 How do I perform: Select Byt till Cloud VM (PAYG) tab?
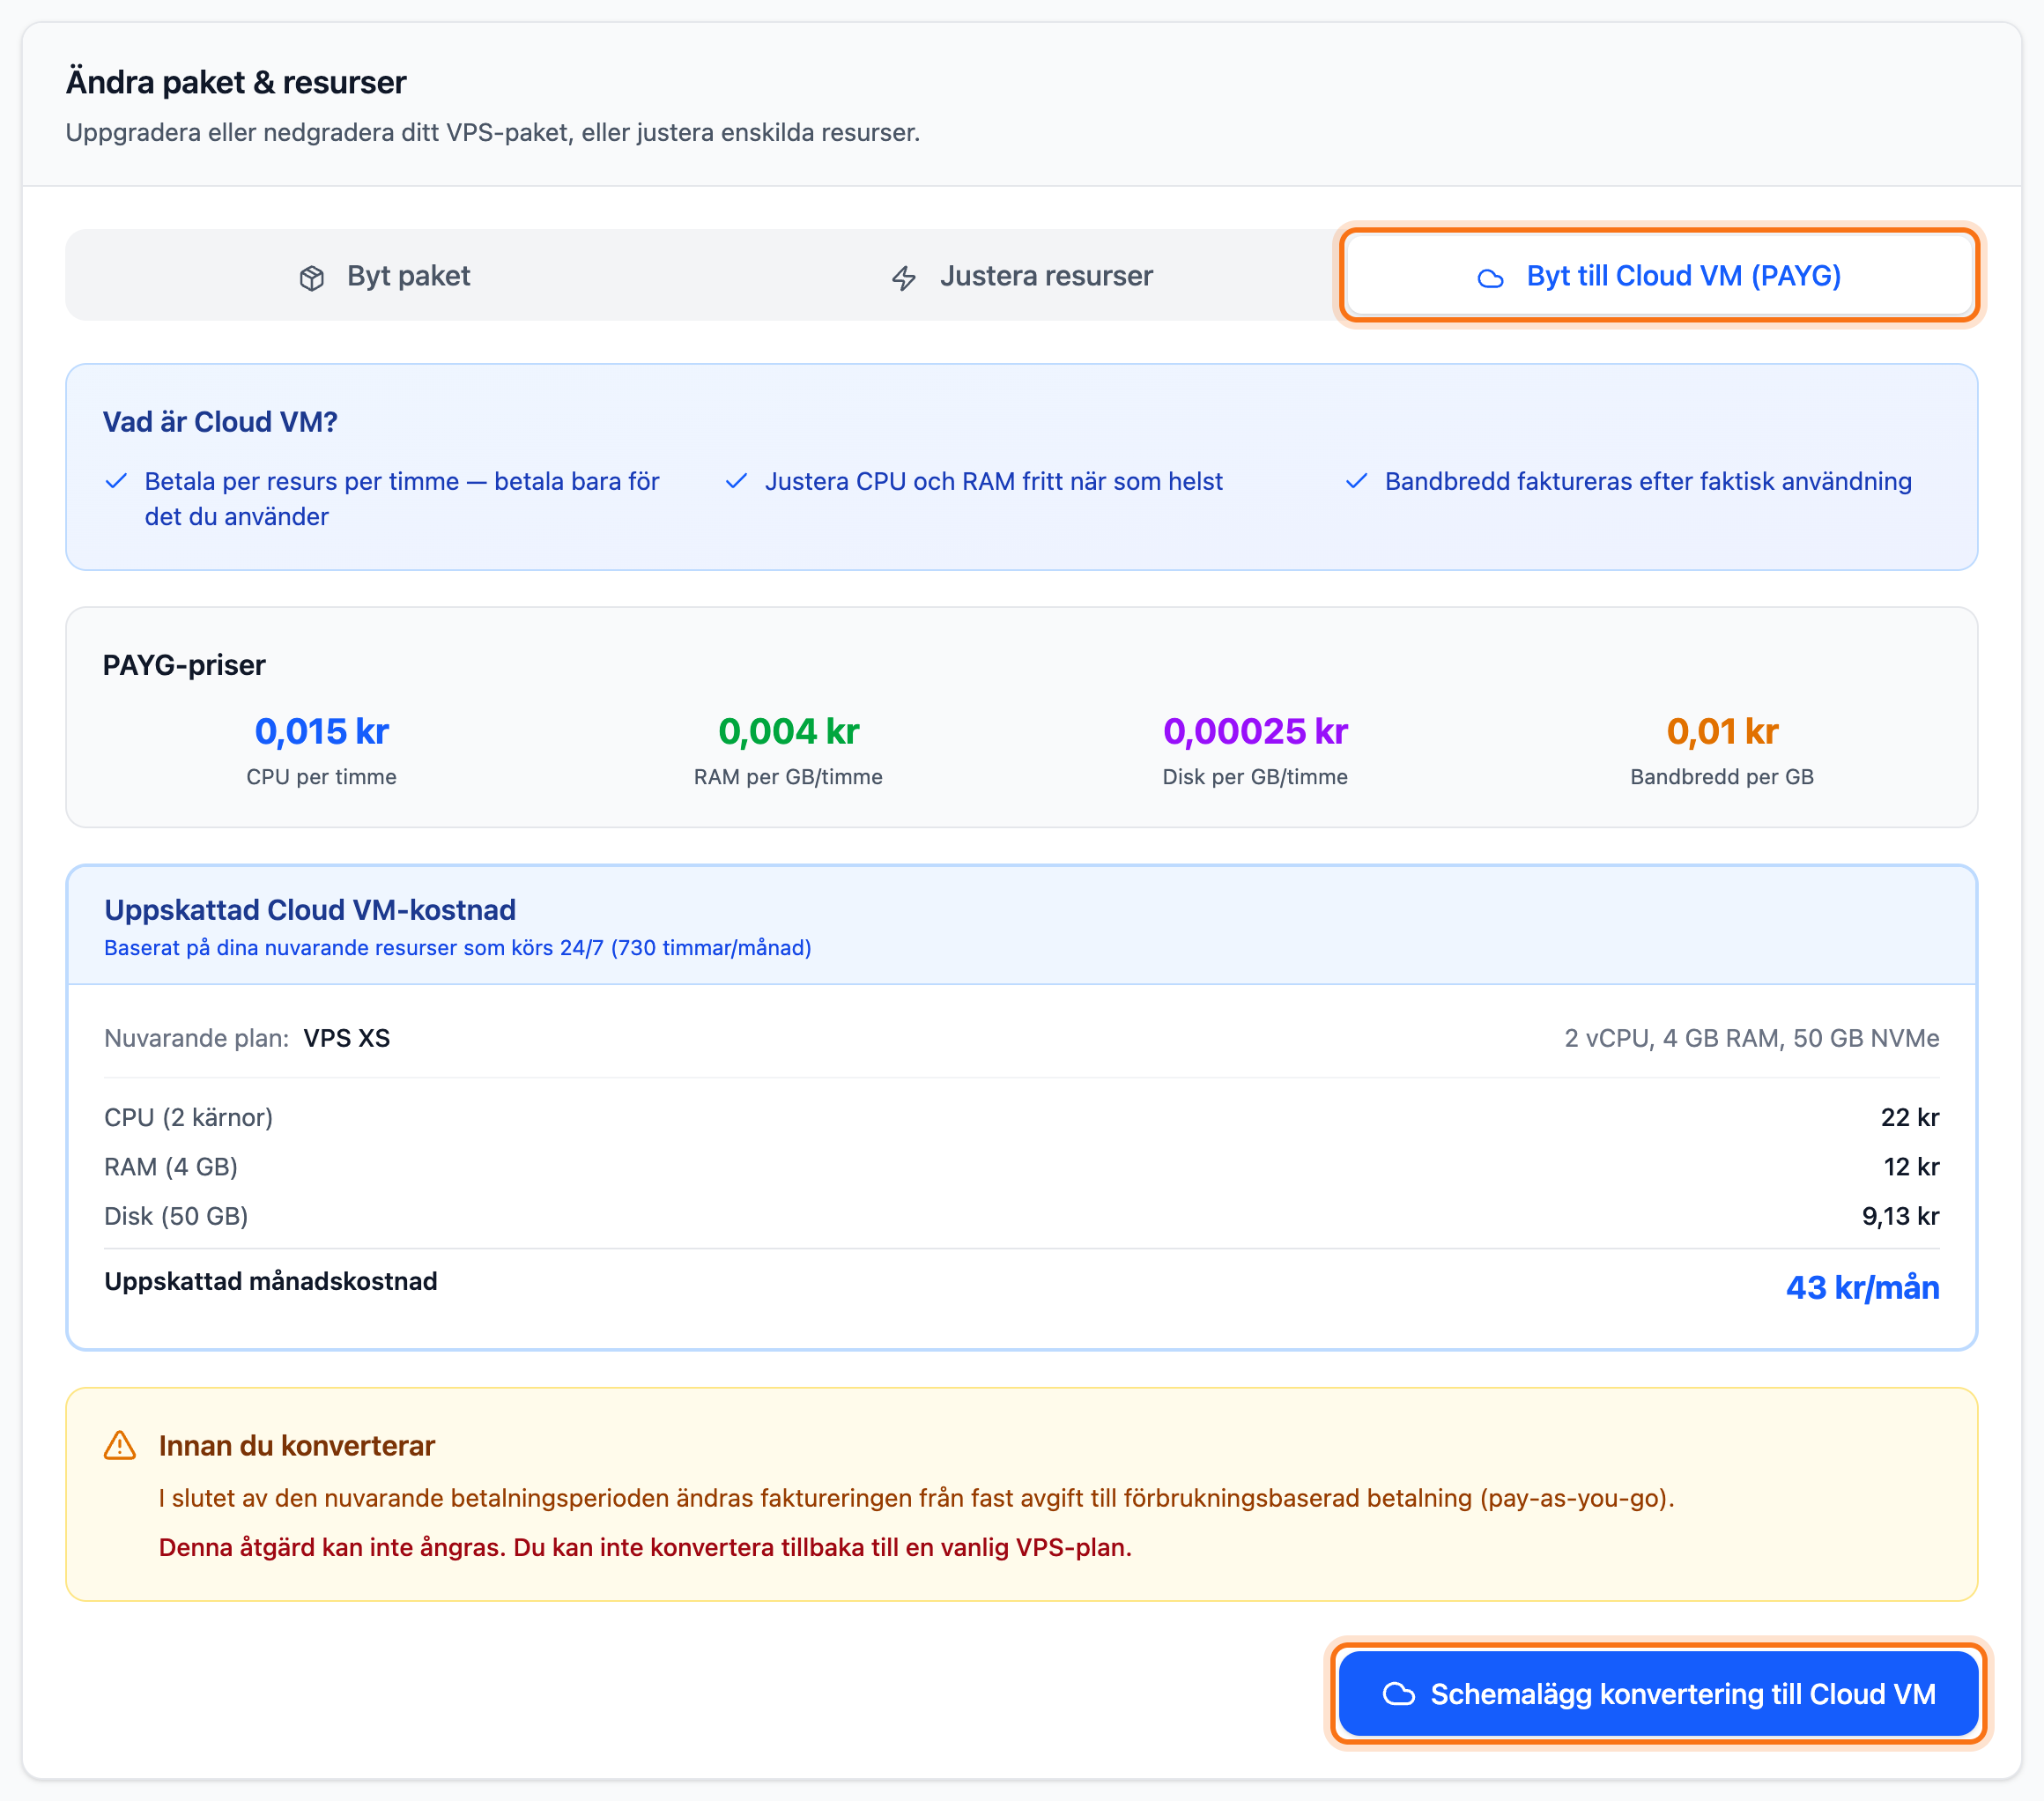coord(1658,276)
